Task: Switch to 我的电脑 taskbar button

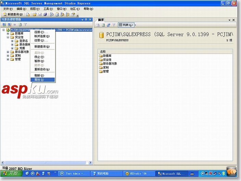Action: tap(106, 174)
